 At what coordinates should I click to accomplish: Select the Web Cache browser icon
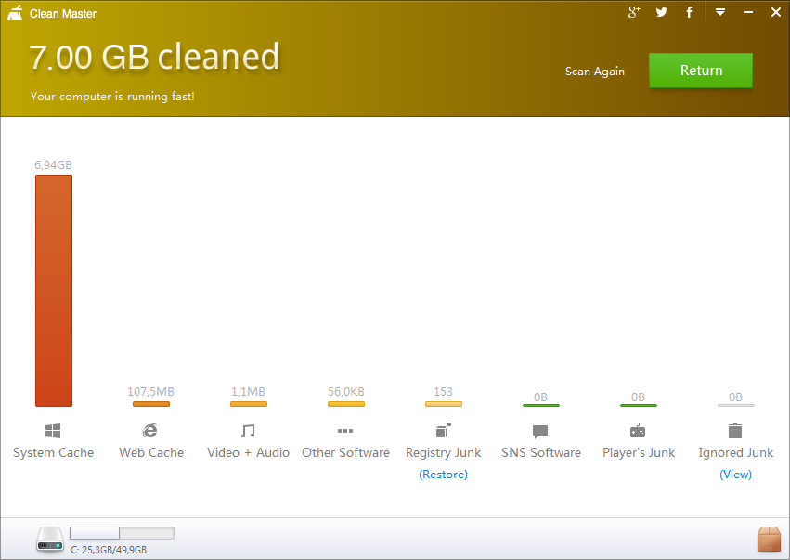coord(150,431)
